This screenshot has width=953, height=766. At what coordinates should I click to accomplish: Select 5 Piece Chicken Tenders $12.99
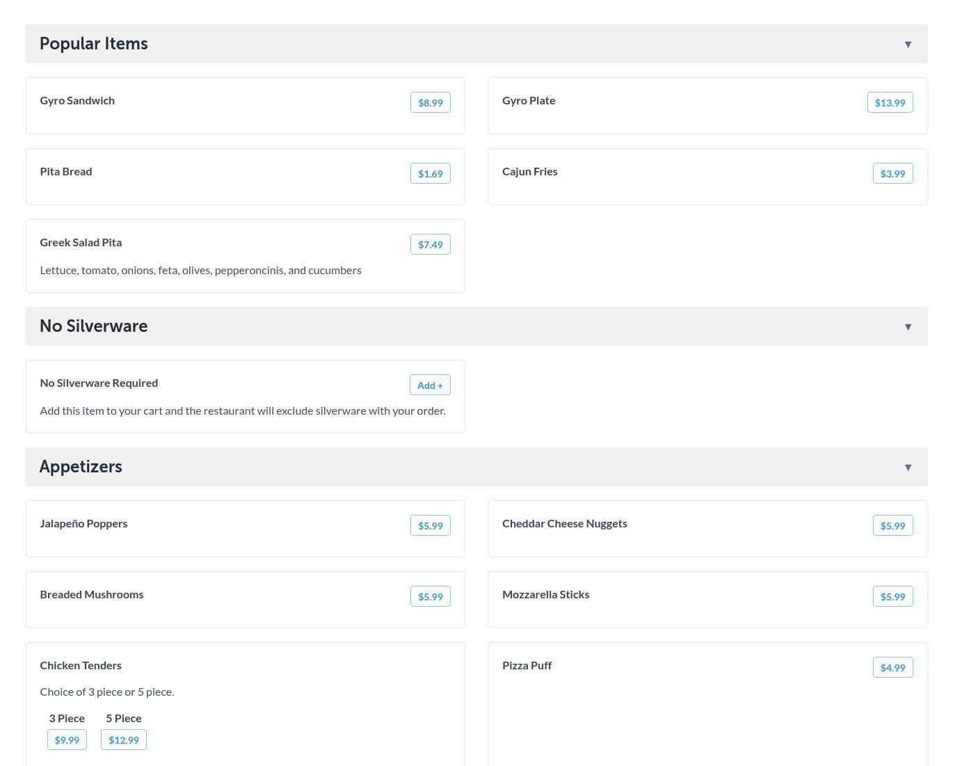pyautogui.click(x=124, y=740)
